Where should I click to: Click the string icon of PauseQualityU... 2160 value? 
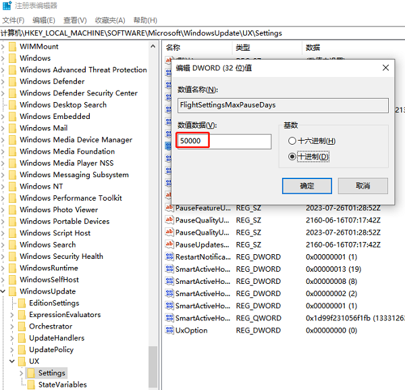pos(169,220)
